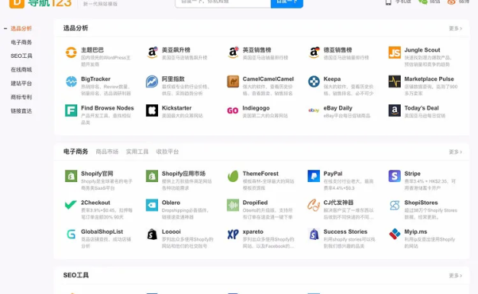This screenshot has height=294, width=478.
Task: Click the SEO工具 section heading
Action: (76, 275)
